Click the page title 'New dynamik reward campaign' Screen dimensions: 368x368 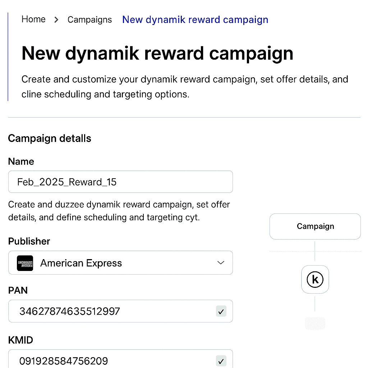click(157, 53)
